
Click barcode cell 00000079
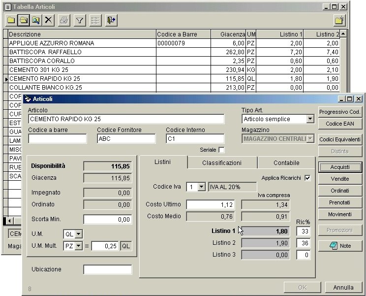point(183,43)
